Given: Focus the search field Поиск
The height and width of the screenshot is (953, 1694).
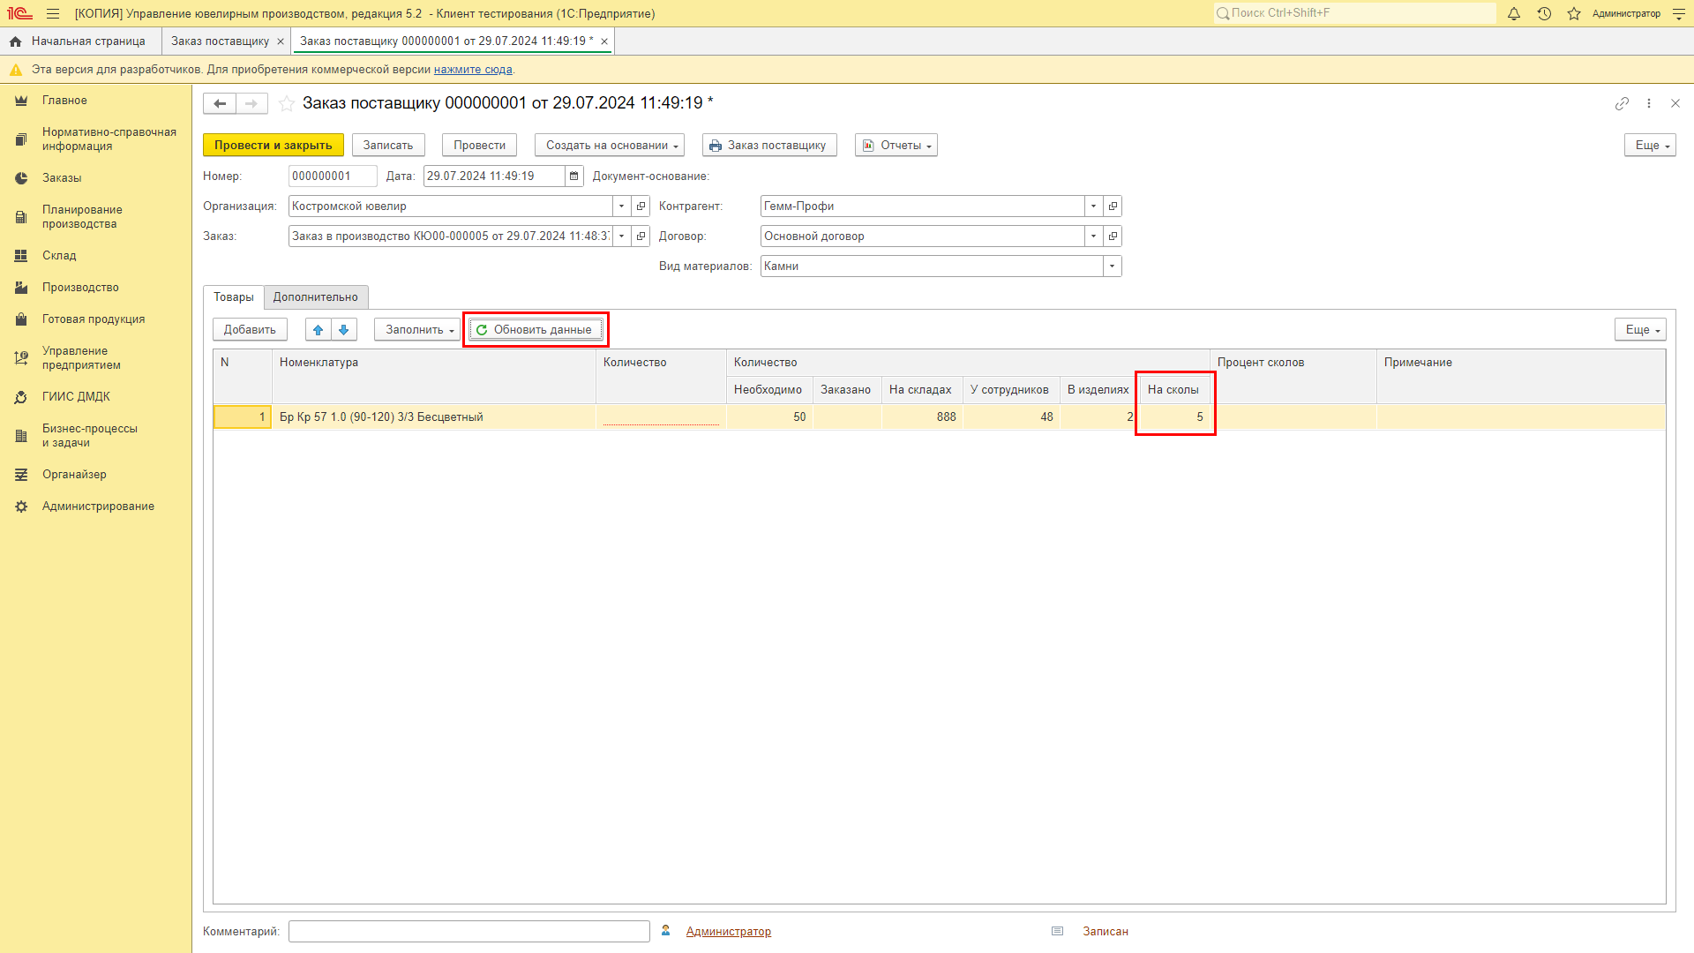Looking at the screenshot, I should (1355, 13).
